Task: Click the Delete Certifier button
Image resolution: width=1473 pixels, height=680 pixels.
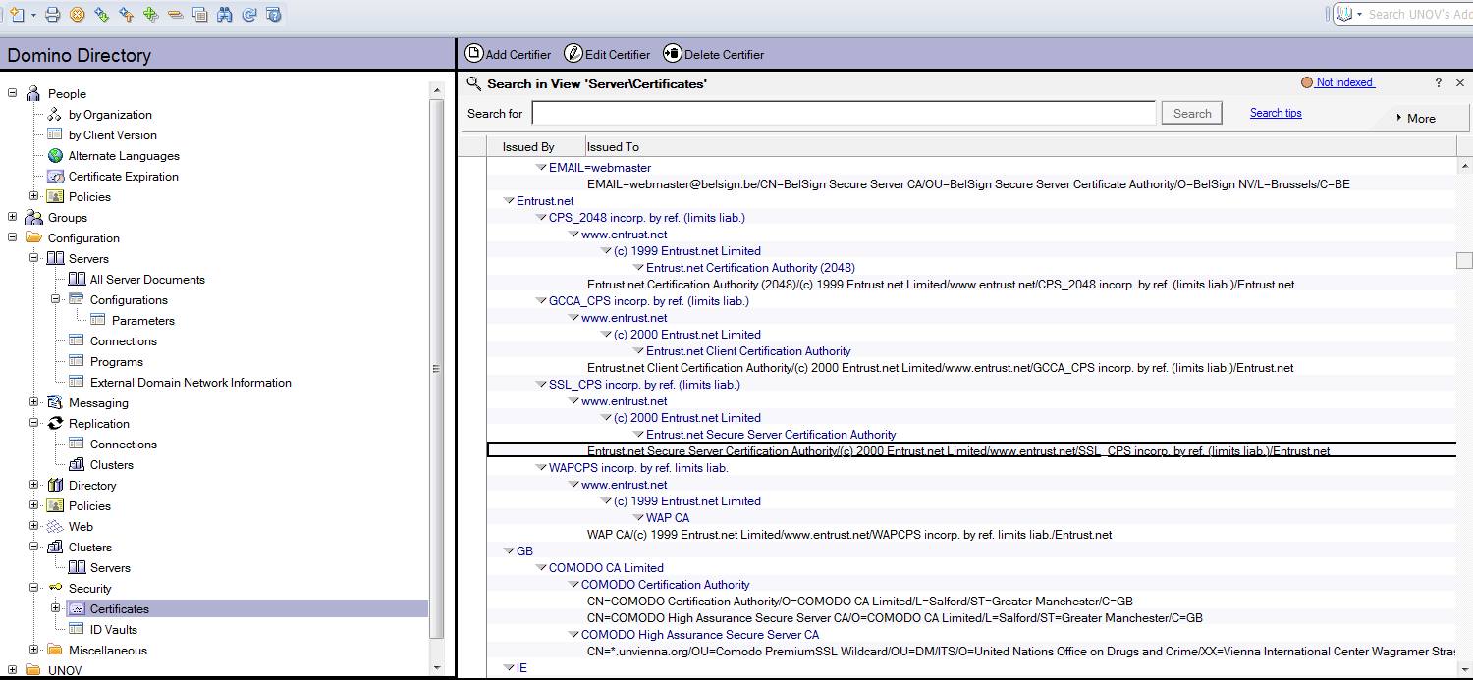Action: point(714,54)
